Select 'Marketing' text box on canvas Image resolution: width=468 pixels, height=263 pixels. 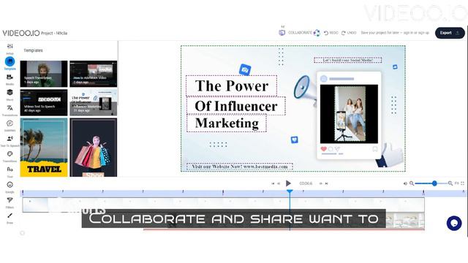pyautogui.click(x=227, y=123)
